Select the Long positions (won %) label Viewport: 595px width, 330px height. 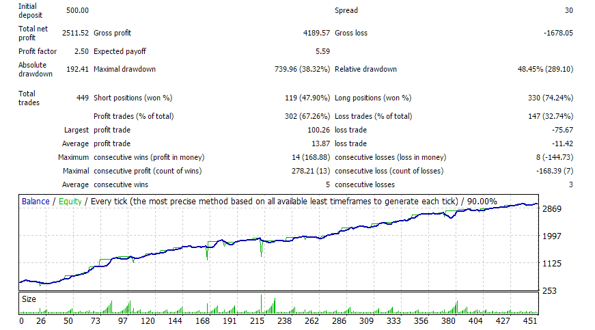tap(373, 98)
